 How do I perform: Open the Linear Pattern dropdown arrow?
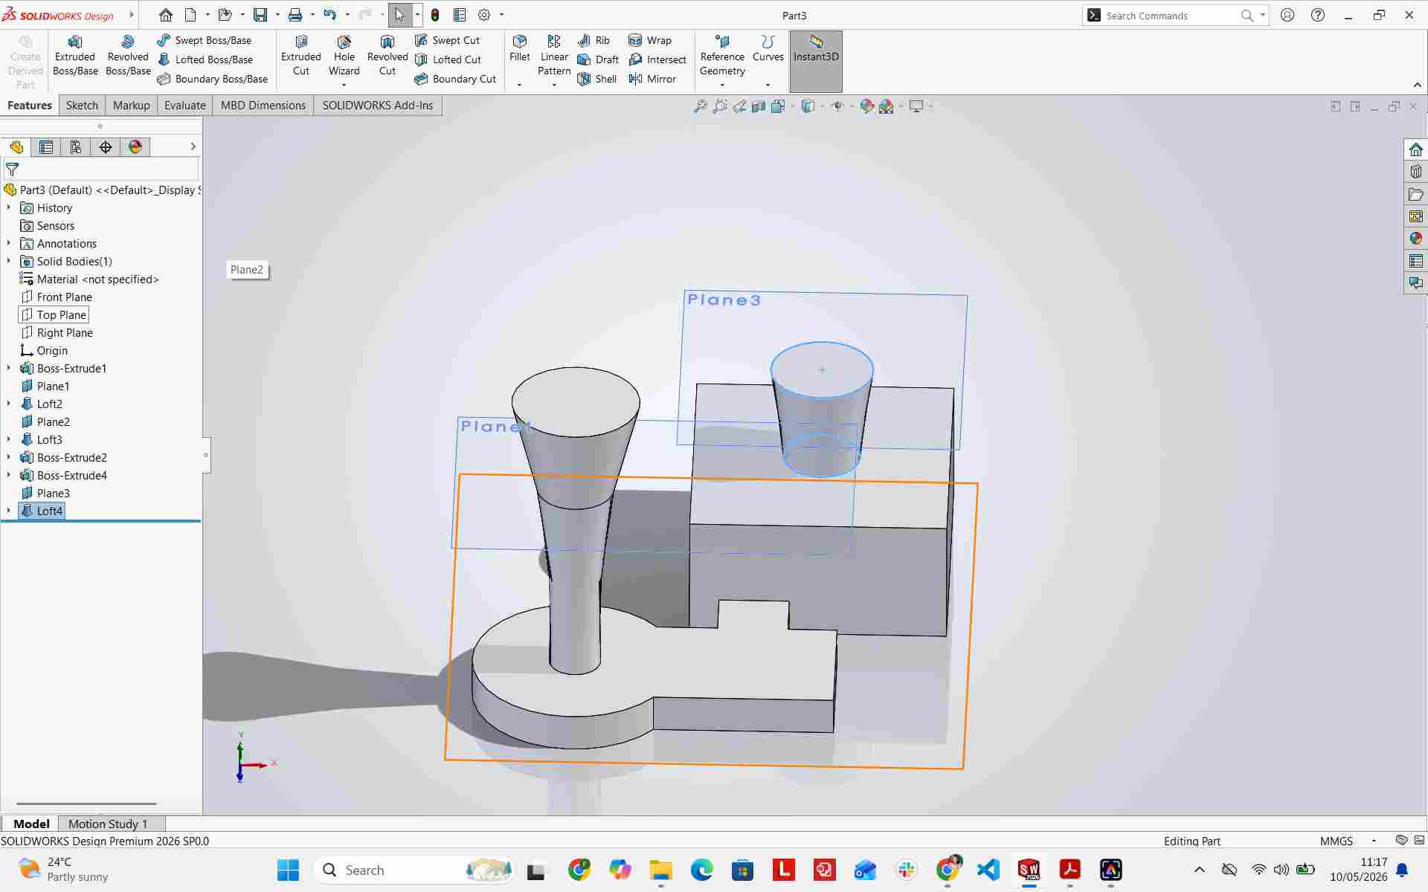coord(554,85)
